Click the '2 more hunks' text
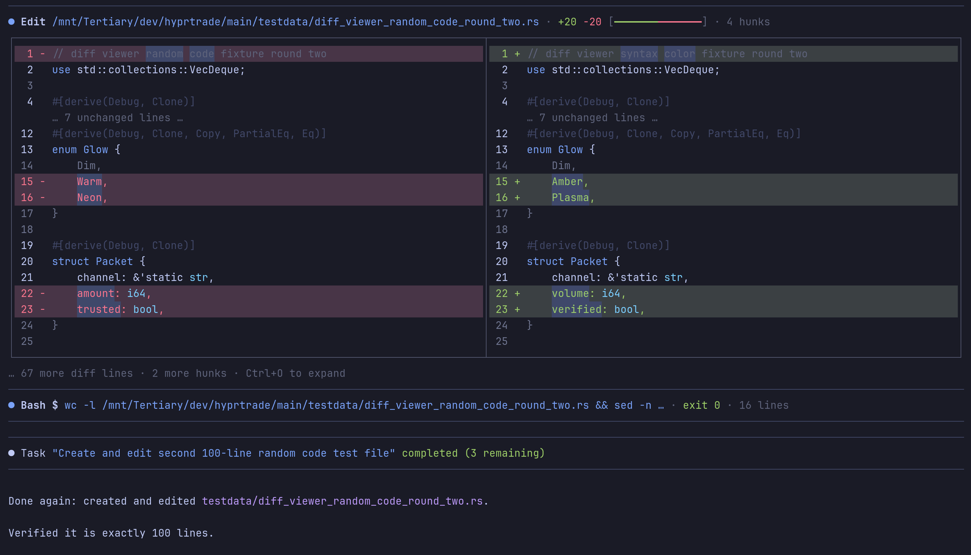The height and width of the screenshot is (555, 971). 189,373
